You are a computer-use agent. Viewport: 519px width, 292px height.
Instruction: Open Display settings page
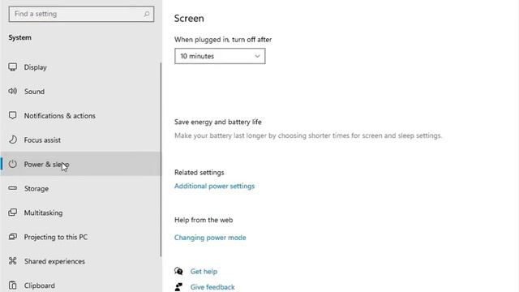[81, 67]
